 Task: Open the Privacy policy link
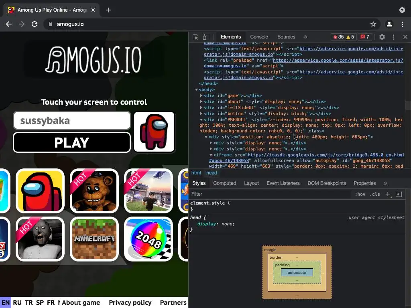pos(130,302)
